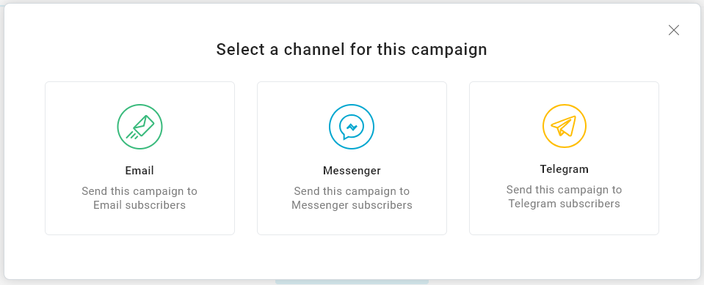
Task: Click "Send this campaign to" under Email
Action: [139, 191]
